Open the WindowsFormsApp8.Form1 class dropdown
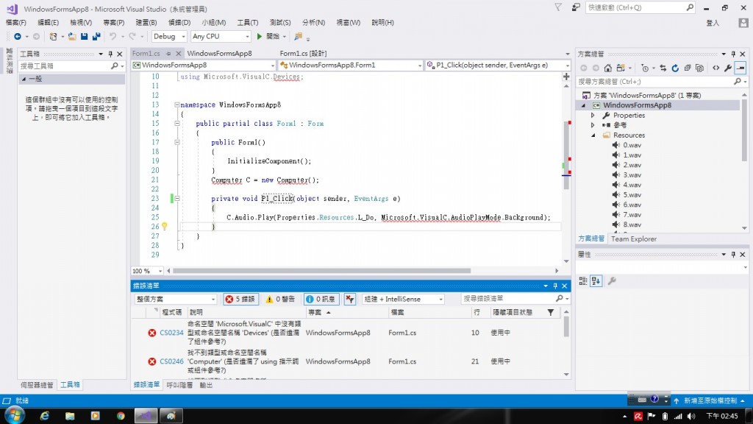 click(351, 65)
